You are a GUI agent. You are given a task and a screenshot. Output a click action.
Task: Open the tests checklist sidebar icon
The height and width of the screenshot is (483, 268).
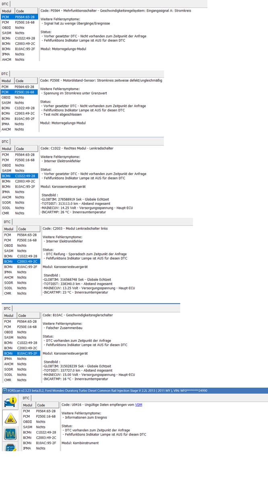tap(10, 447)
